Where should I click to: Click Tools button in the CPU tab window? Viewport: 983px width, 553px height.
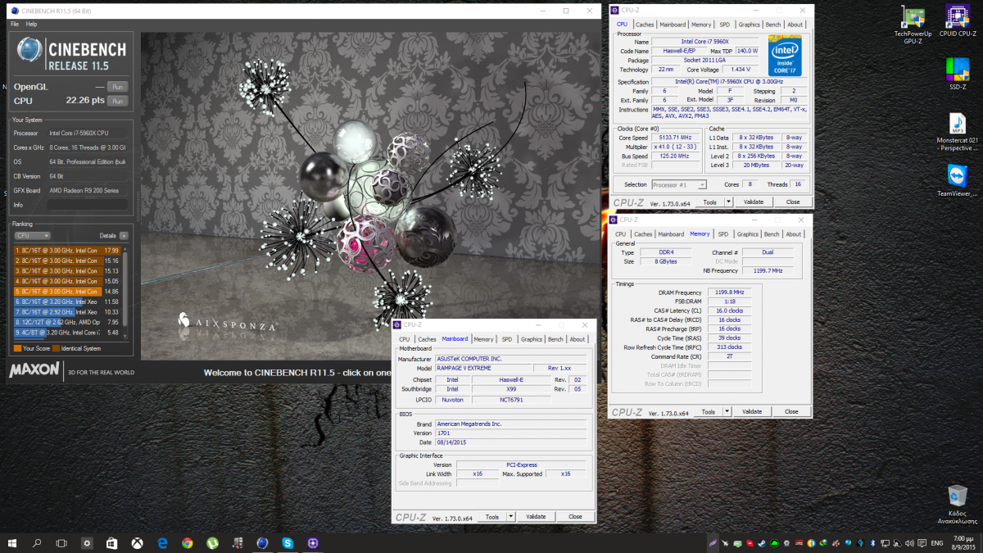(x=709, y=202)
